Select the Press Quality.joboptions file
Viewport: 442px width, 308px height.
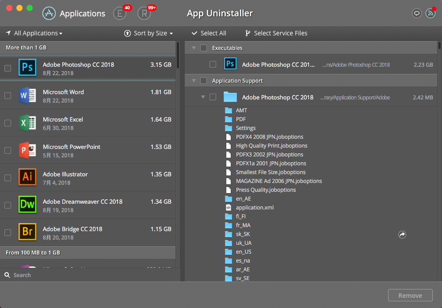pyautogui.click(x=266, y=190)
